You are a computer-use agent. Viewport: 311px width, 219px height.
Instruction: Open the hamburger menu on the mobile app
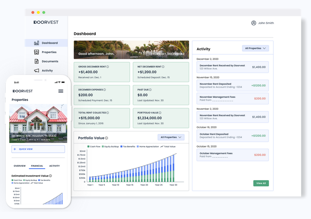[x=61, y=91]
